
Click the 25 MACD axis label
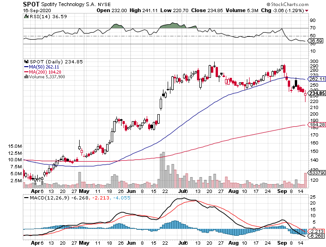coord(312,197)
